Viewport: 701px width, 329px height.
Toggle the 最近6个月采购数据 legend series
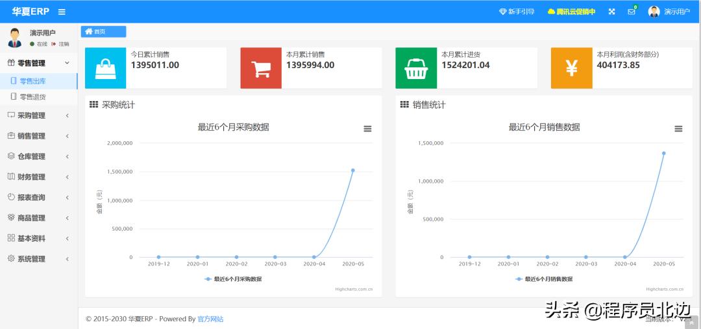(233, 279)
